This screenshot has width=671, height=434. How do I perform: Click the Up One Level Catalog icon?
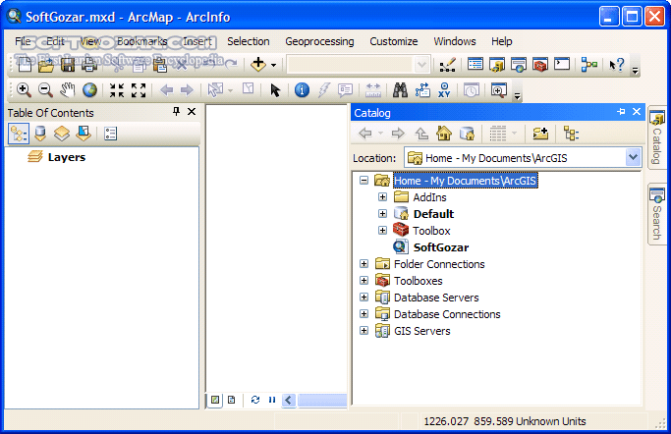coord(421,134)
